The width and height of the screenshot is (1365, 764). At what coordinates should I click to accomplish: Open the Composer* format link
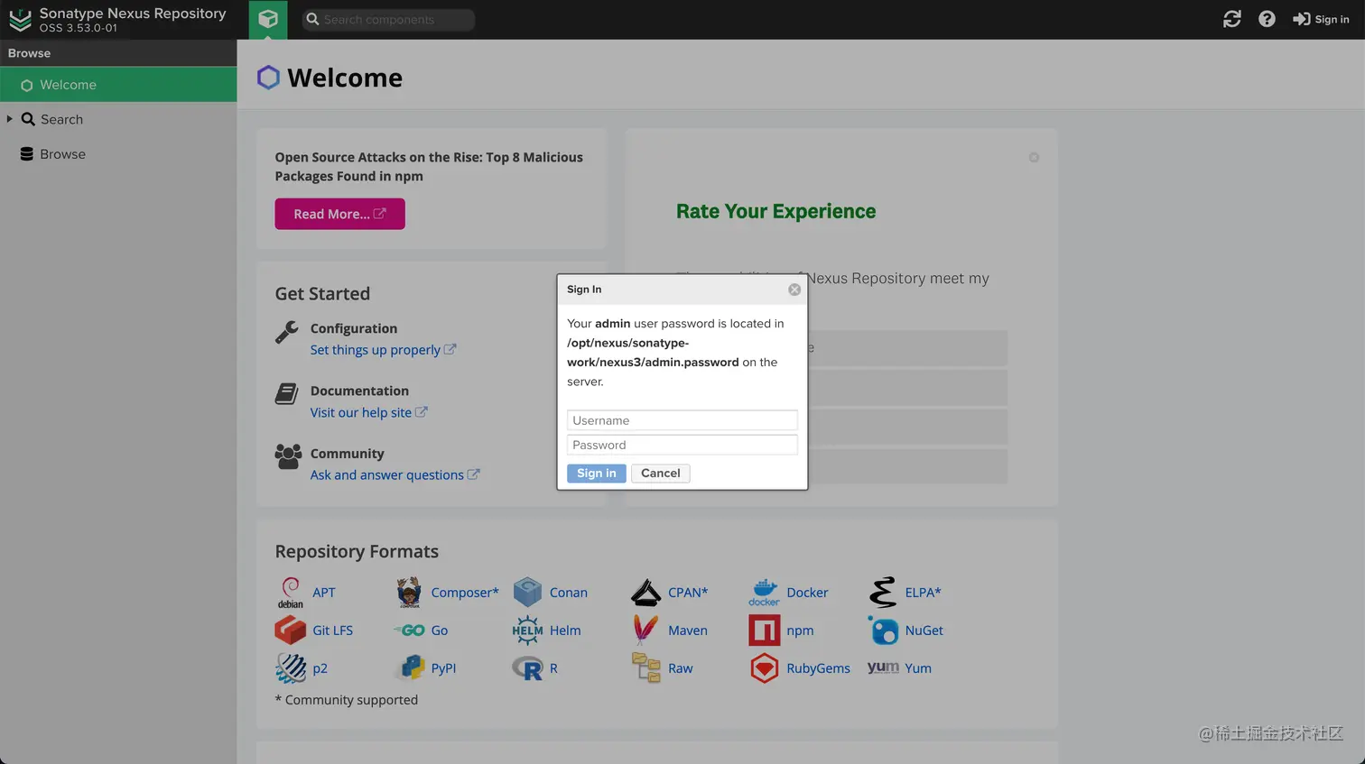pos(465,593)
